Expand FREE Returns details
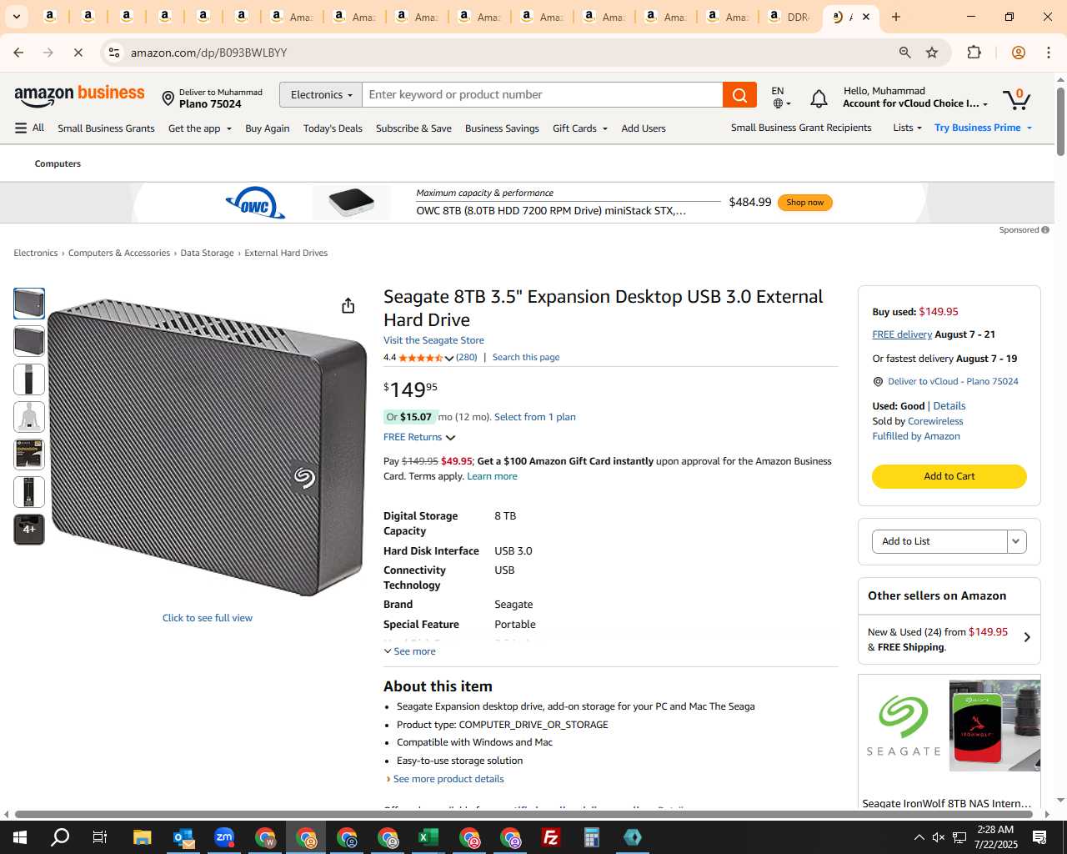The height and width of the screenshot is (854, 1067). point(419,437)
